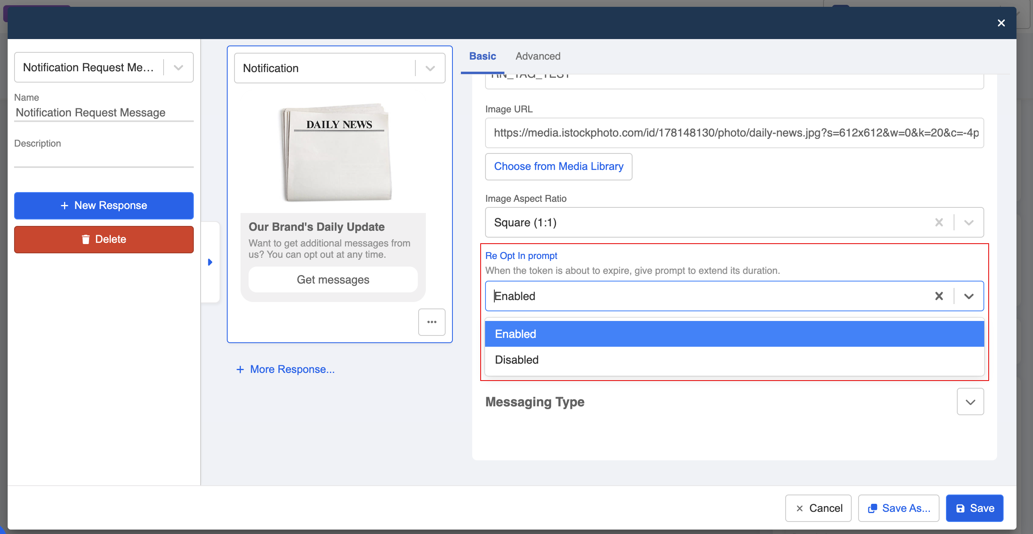Click Choose from Media Library button
Screen dimensions: 1033x534
tap(558, 166)
